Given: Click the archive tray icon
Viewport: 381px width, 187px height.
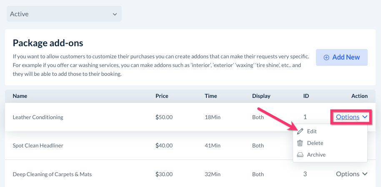Looking at the screenshot, I should (300, 155).
